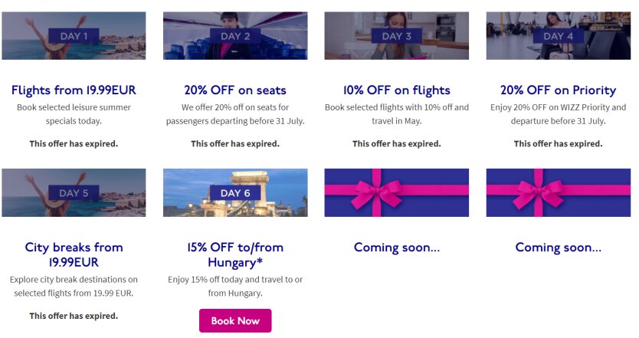The height and width of the screenshot is (338, 639).
Task: Open the Day 1 beach banner image
Action: pos(74,36)
